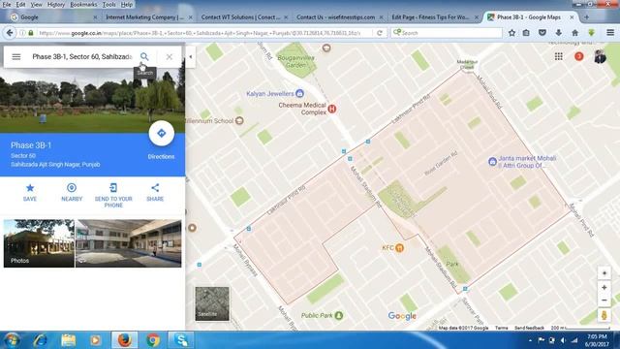Viewport: 620px width, 349px height.
Task: Open the Firefox downloads arrow icon
Action: click(x=559, y=33)
